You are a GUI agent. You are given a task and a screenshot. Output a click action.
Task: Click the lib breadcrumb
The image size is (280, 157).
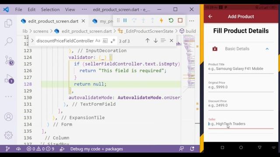(x=25, y=31)
